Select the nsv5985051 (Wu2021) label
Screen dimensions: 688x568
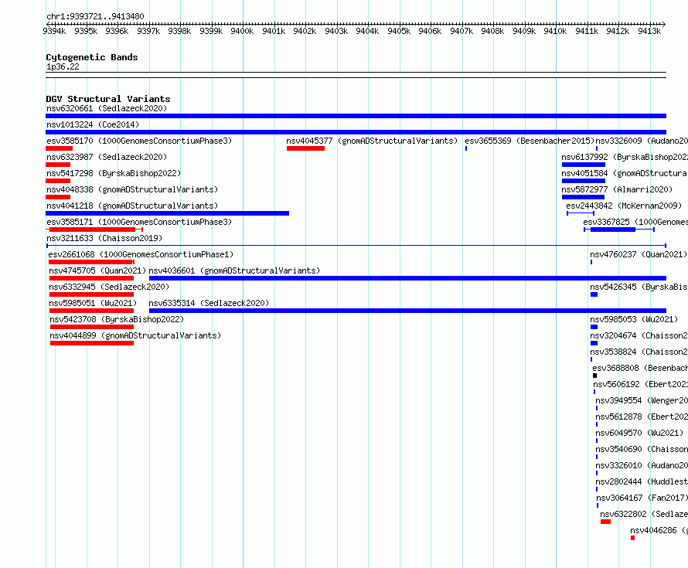(x=93, y=303)
